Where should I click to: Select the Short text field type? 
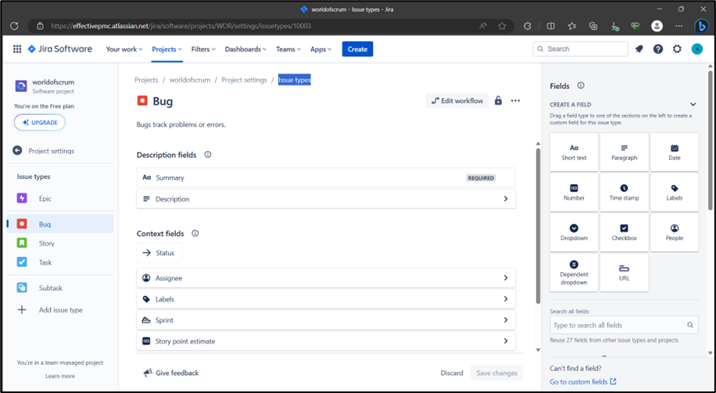click(574, 152)
